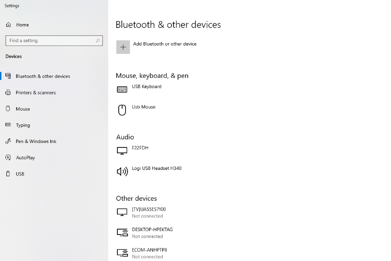The width and height of the screenshot is (391, 261).
Task: Go to AutoPlay settings
Action: point(25,158)
